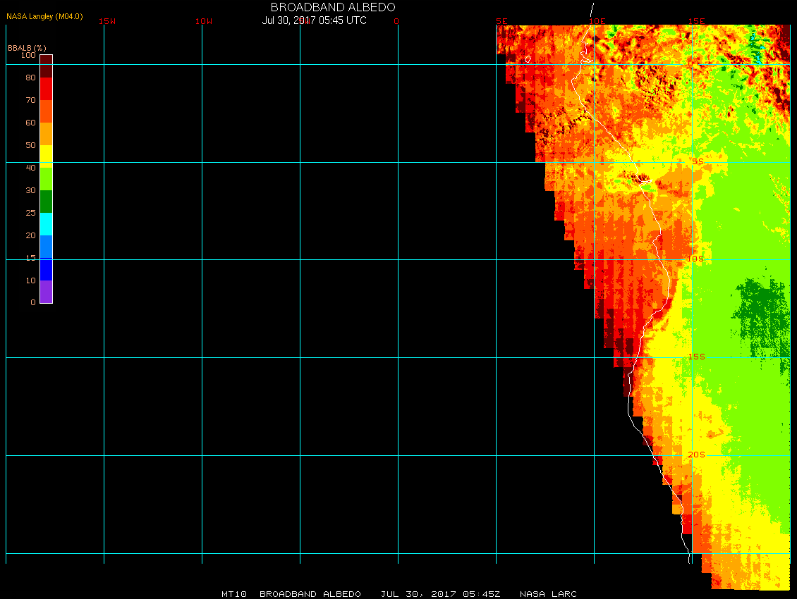Choose the purple 0–10% legend swatch
This screenshot has height=599, width=797.
(x=46, y=292)
